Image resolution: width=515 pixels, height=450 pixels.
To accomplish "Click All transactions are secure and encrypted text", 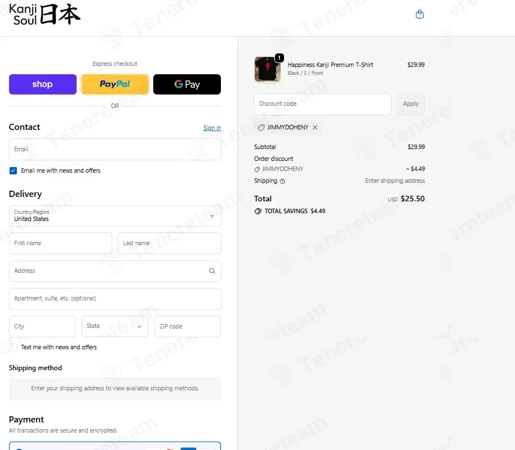I will 63,430.
